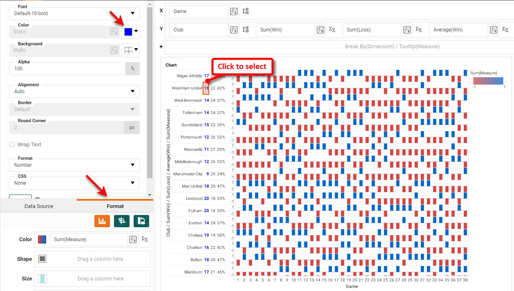Open aggregate options for Average(Win)
This screenshot has height=291, width=514.
[x=505, y=30]
